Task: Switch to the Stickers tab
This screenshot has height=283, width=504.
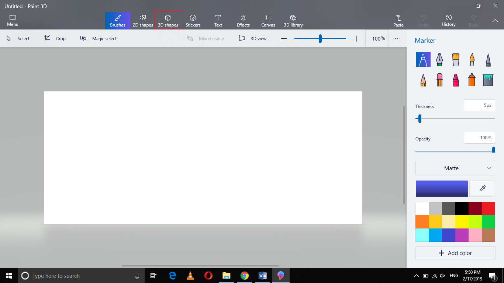Action: pos(193,20)
